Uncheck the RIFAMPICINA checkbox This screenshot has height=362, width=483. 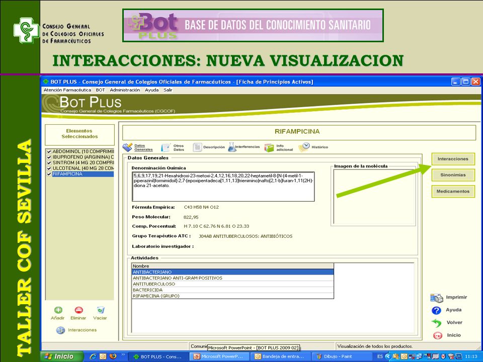(x=48, y=174)
